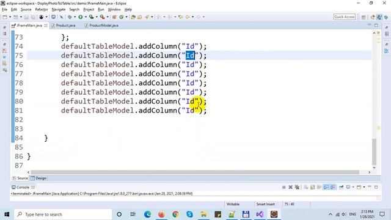391x220 pixels.
Task: Click the Coverage launch icon
Action: [91, 17]
